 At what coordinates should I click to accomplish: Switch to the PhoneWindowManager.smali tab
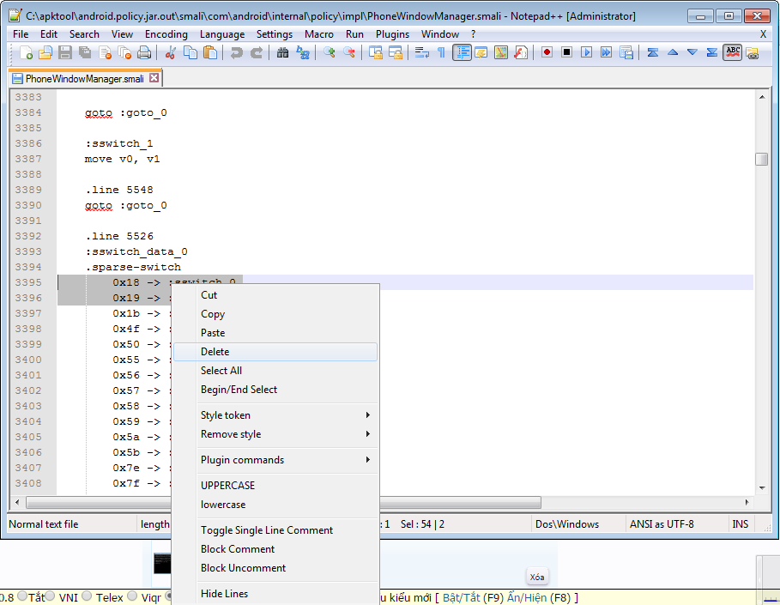(85, 79)
